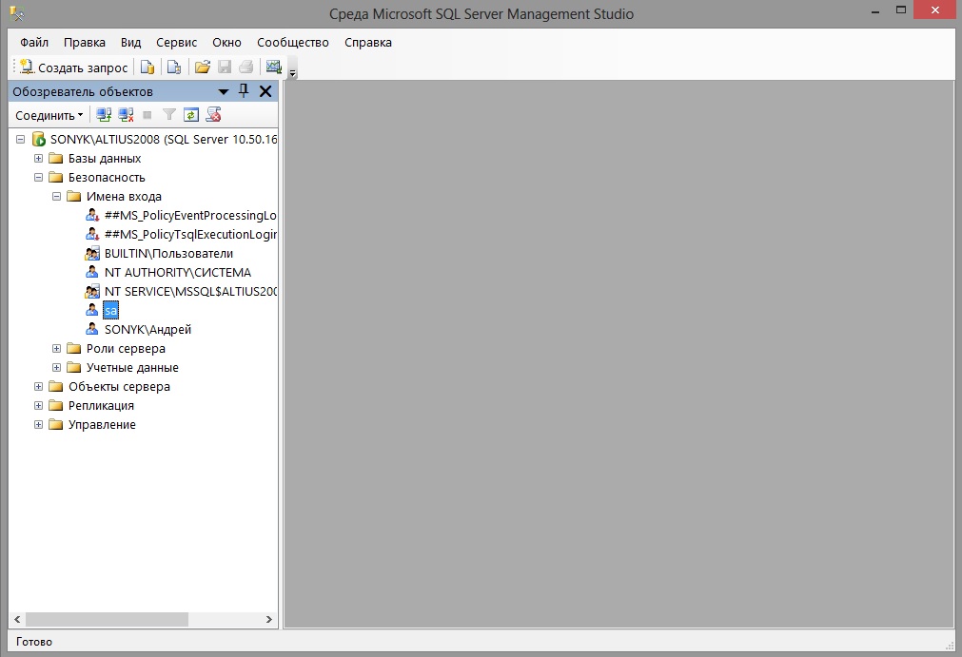The image size is (962, 657).
Task: Open the Сервис menu
Action: 177,42
